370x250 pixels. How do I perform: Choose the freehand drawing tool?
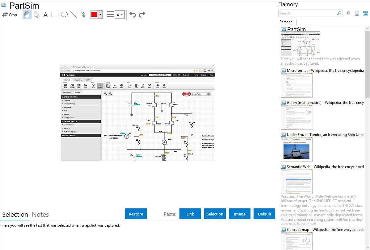pyautogui.click(x=83, y=14)
